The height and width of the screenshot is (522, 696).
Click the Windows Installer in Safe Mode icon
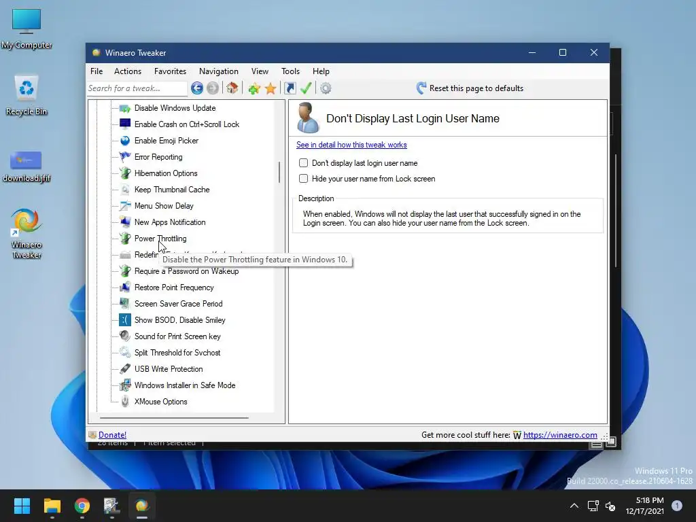125,385
